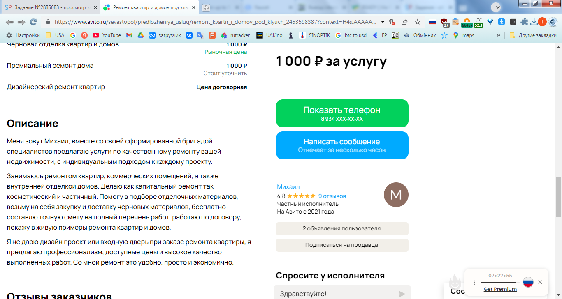Open the puzzle-piece Extensions menu
The image size is (562, 299).
click(524, 22)
